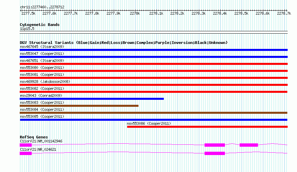Open the C11orf21|NM_001142946 gene label

(x=41, y=141)
